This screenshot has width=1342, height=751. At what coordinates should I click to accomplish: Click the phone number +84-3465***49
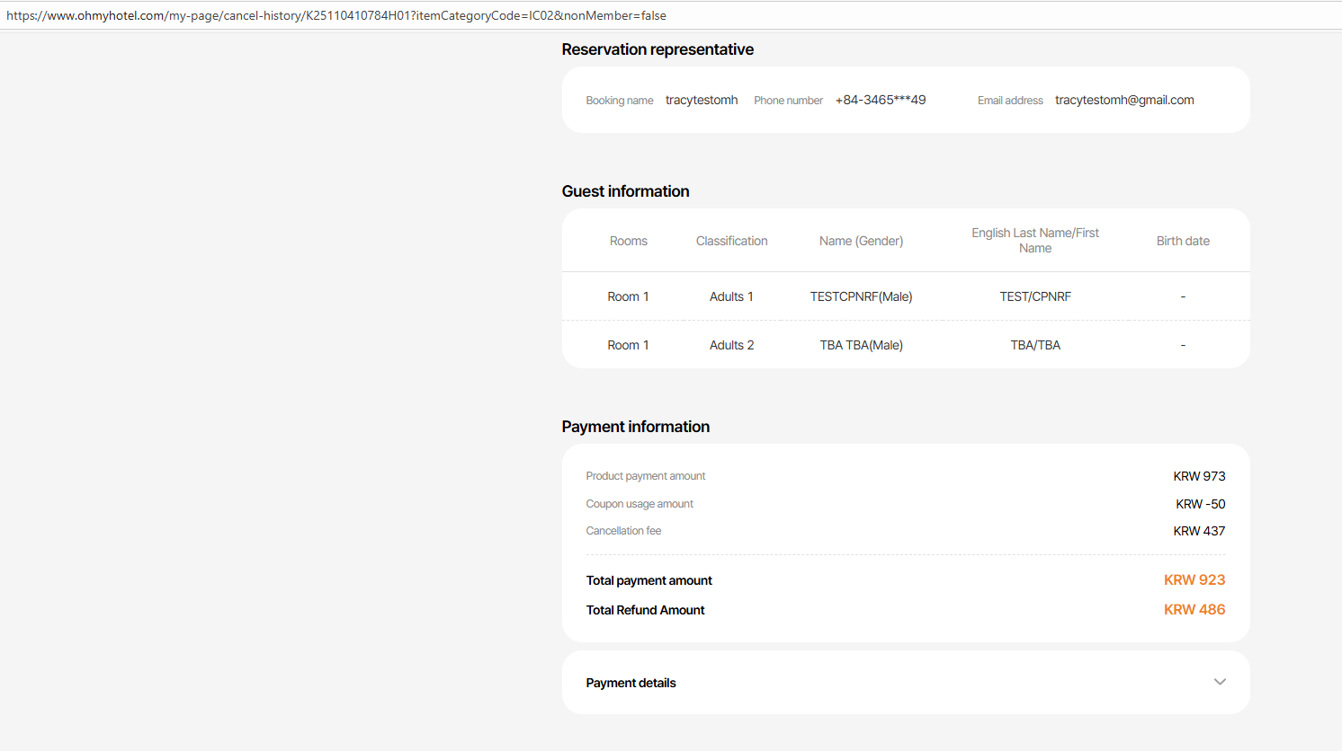[880, 100]
